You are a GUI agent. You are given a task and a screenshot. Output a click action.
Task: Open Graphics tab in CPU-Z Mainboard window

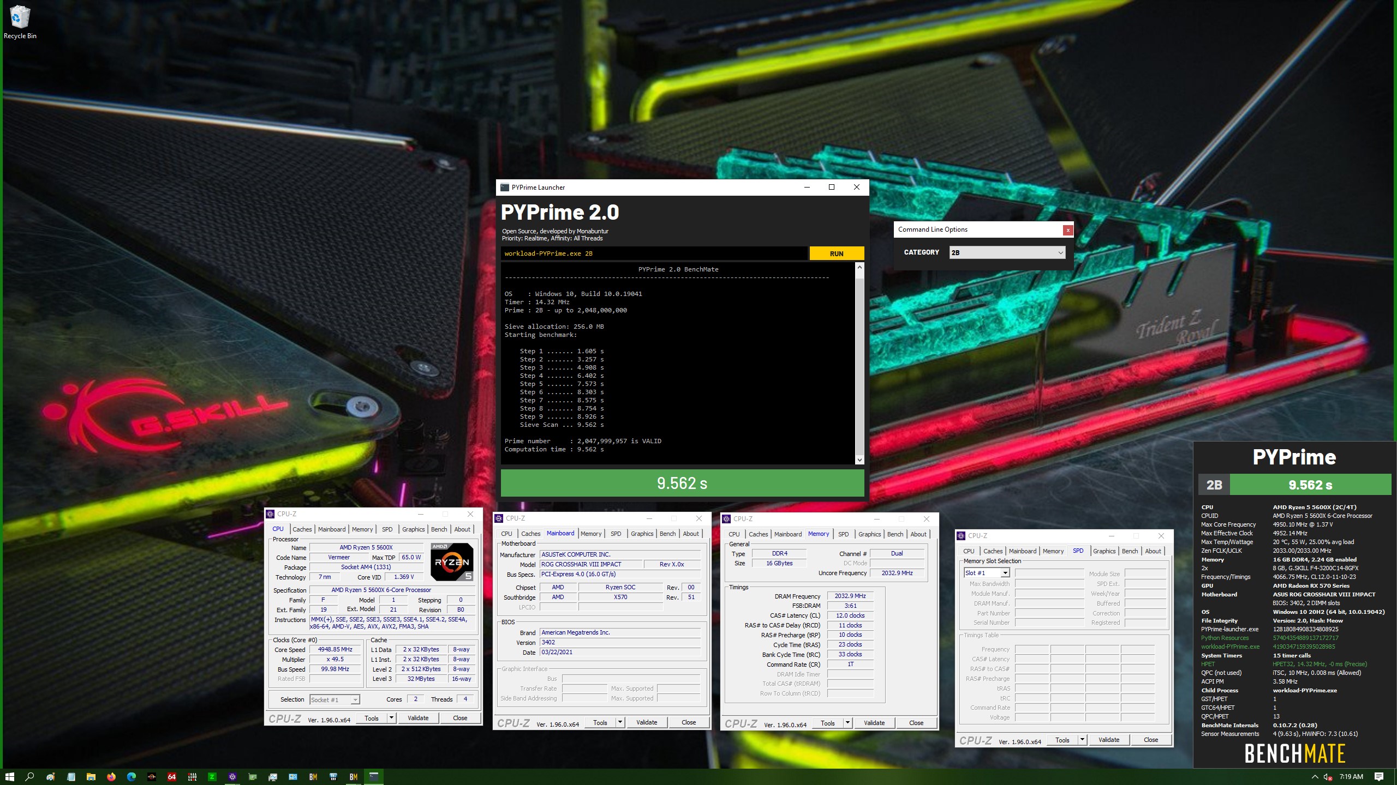click(x=642, y=534)
